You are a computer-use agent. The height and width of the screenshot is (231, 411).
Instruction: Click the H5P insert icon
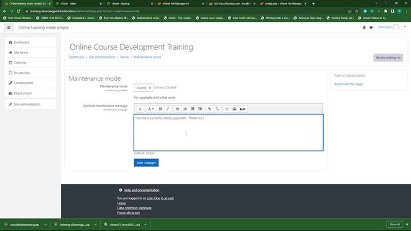pyautogui.click(x=243, y=109)
